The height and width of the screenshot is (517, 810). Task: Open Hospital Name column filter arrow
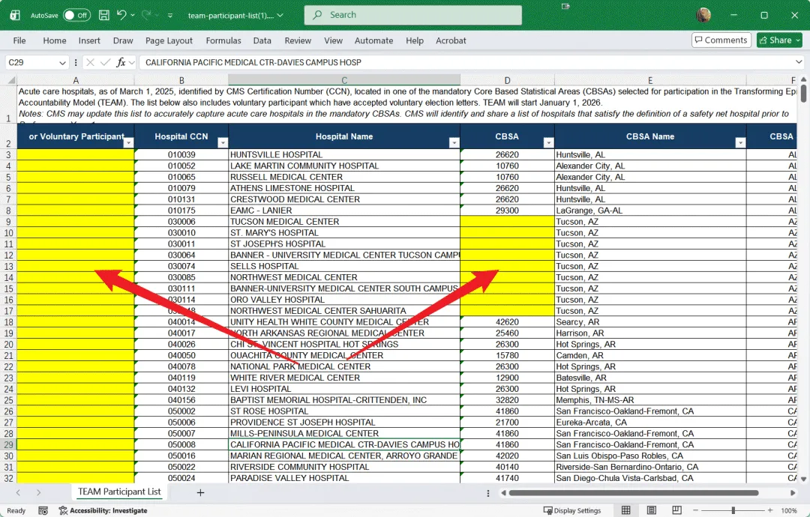click(x=454, y=143)
